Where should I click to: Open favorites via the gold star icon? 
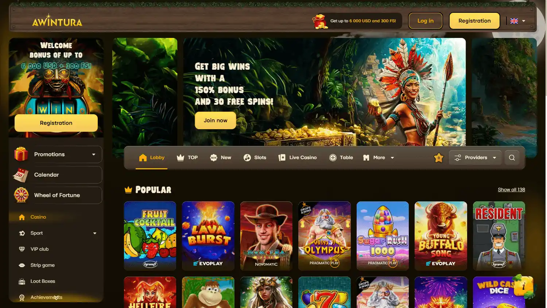click(439, 158)
